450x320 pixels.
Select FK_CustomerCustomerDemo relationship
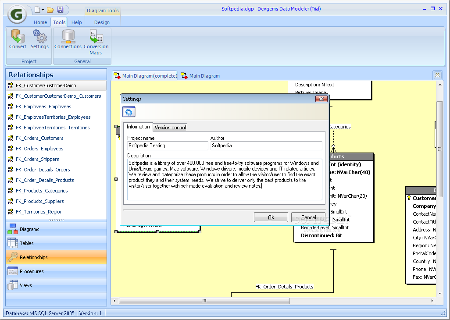56,85
